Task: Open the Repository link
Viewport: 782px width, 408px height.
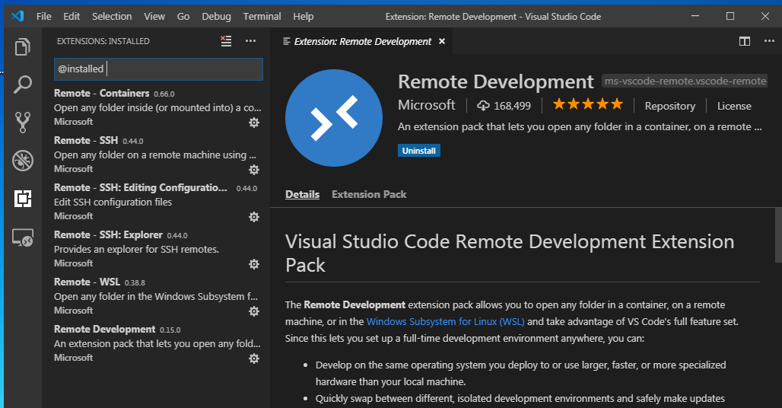Action: tap(669, 106)
